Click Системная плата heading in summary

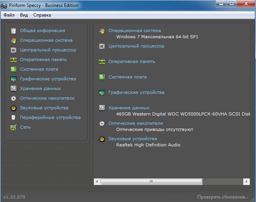[x=127, y=77]
